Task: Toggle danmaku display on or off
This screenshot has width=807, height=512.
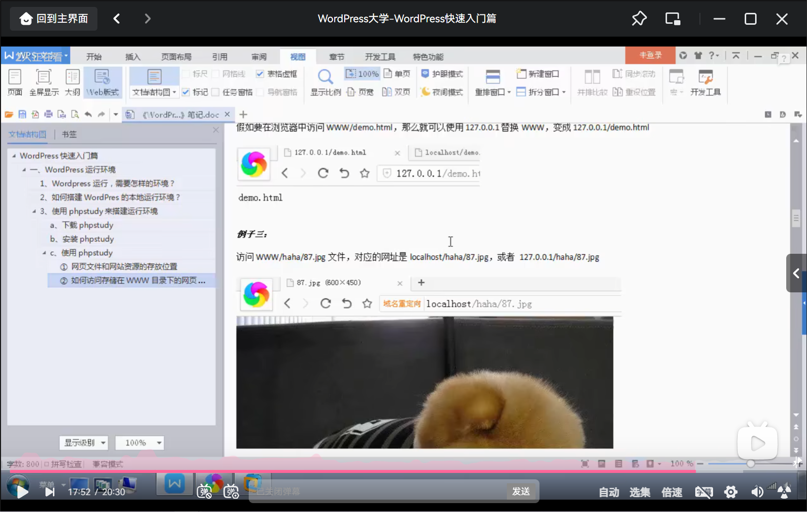Action: tap(204, 492)
